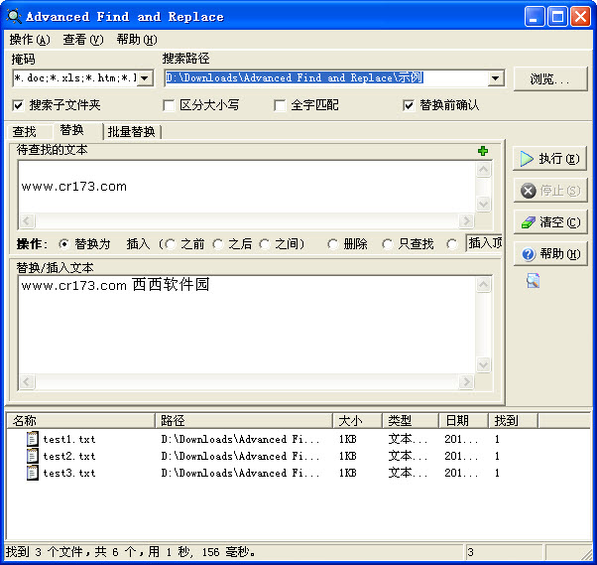The height and width of the screenshot is (565, 597).
Task: Select the 替换为 radio button
Action: coord(63,244)
